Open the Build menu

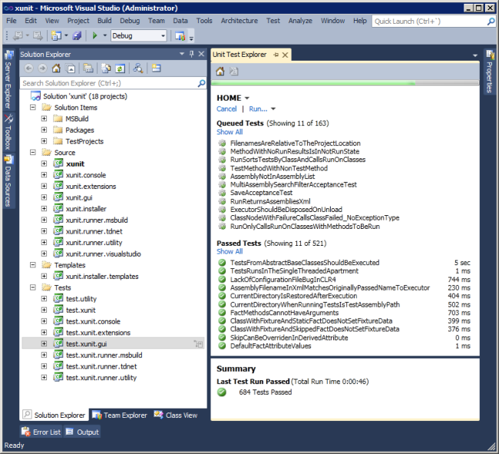104,21
